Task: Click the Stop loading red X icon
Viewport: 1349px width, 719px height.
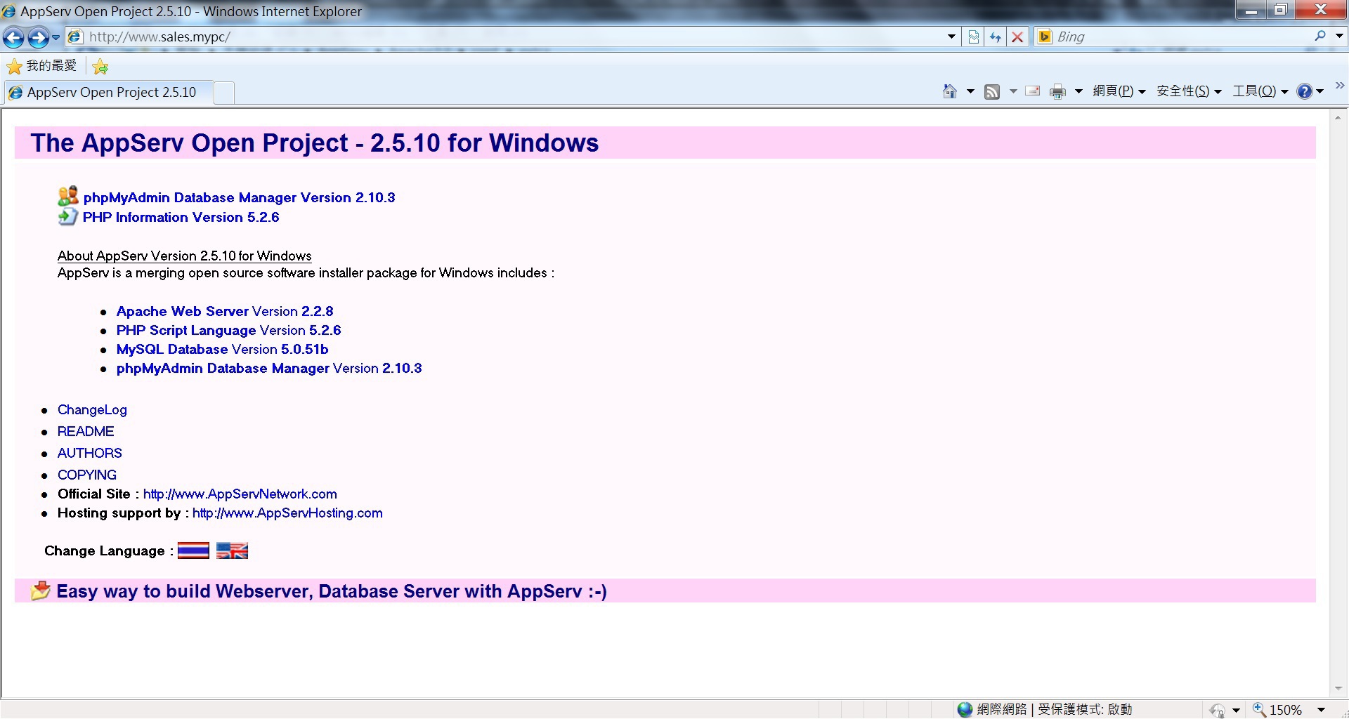Action: [x=1017, y=37]
